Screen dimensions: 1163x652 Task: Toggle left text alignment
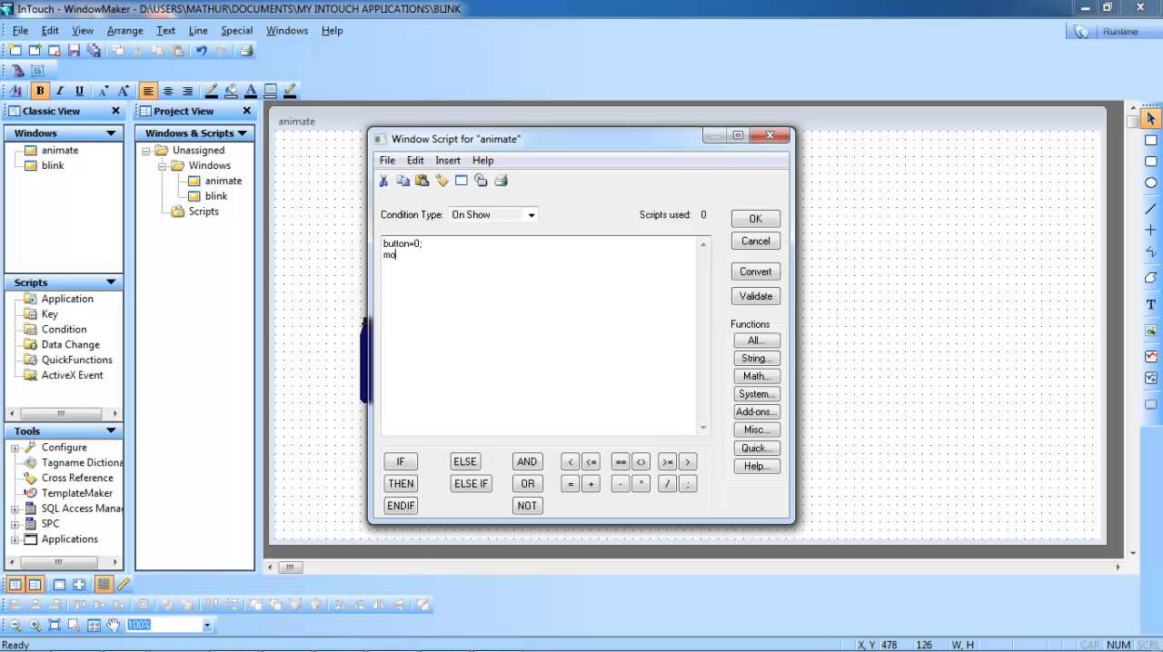[x=148, y=91]
